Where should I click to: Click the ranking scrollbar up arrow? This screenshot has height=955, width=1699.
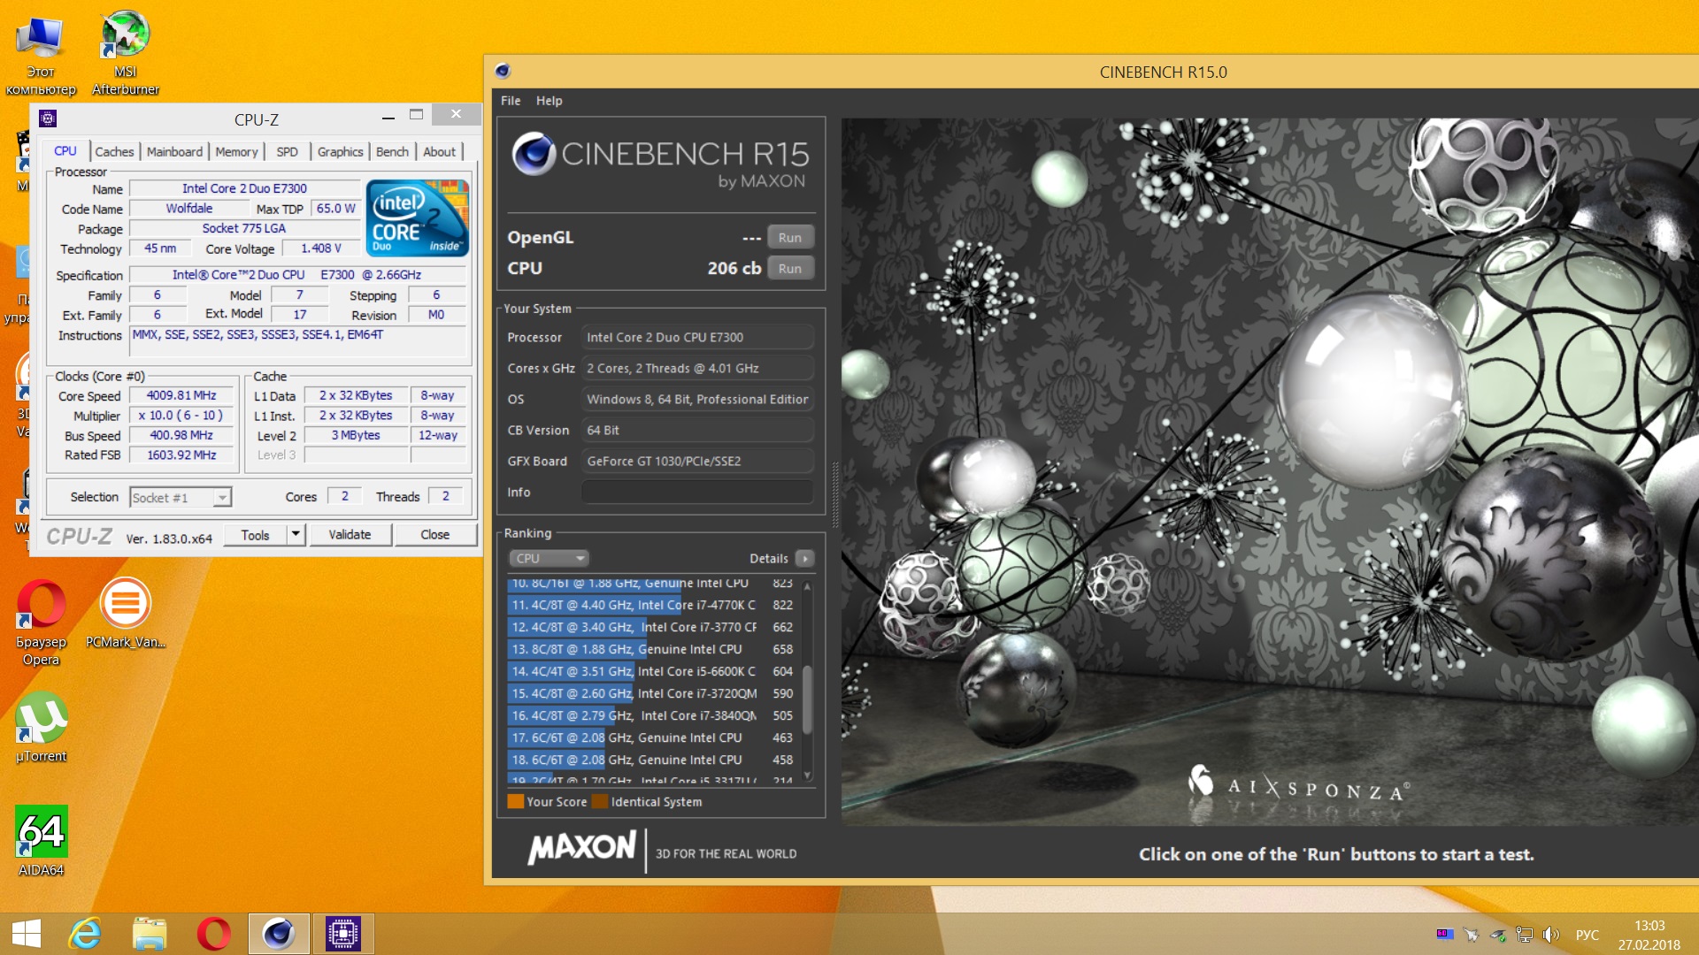click(x=807, y=585)
